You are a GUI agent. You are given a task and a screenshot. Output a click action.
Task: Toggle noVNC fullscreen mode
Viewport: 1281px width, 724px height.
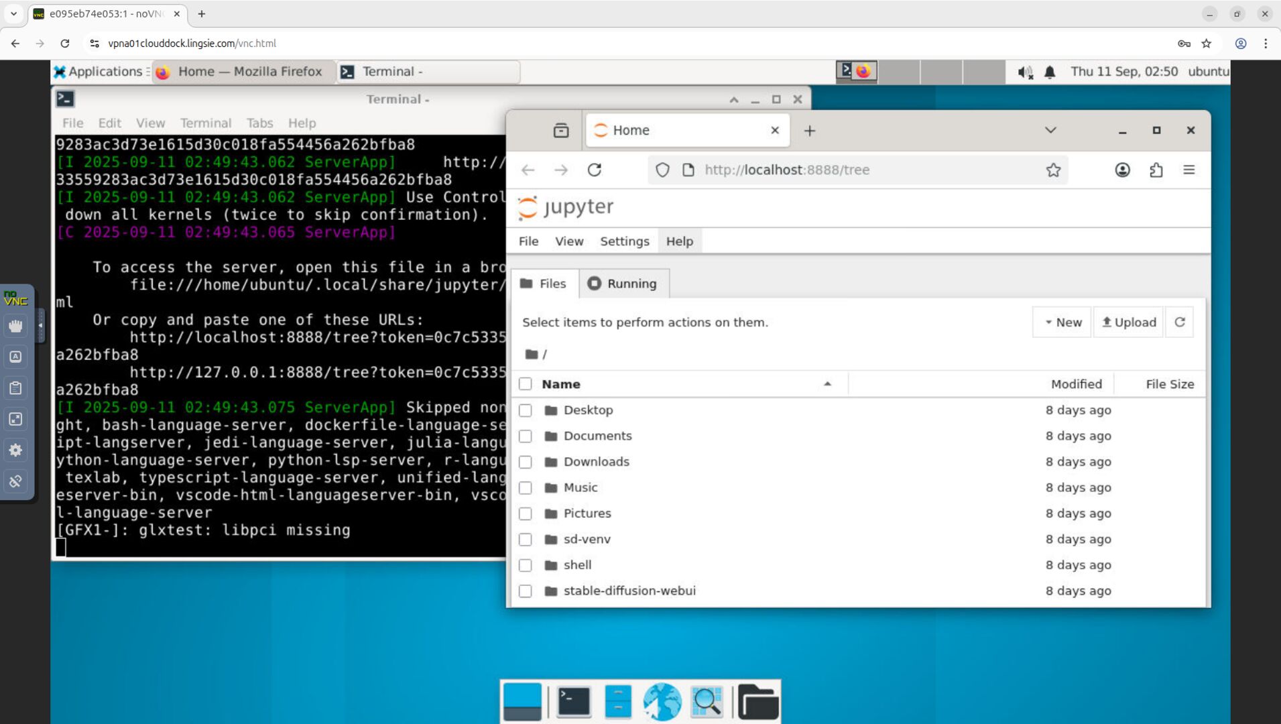(15, 418)
